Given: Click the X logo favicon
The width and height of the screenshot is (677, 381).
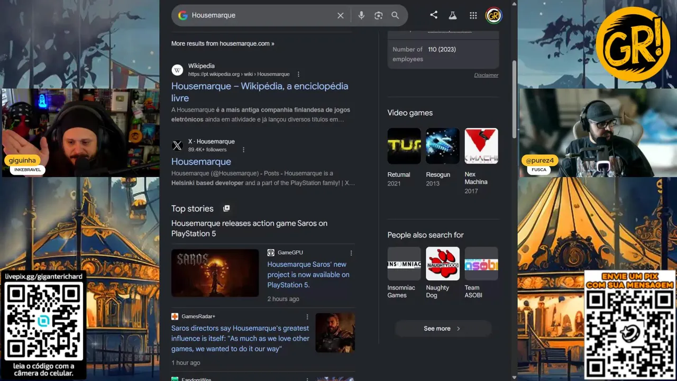Looking at the screenshot, I should 177,145.
